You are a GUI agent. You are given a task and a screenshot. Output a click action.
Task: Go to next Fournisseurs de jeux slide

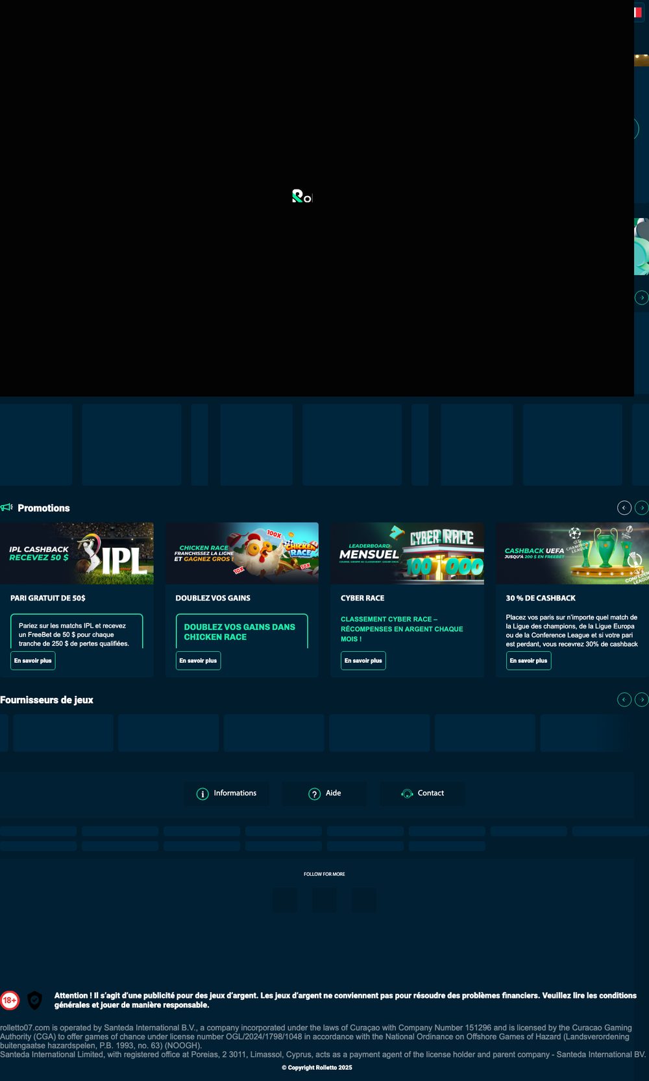(x=642, y=699)
